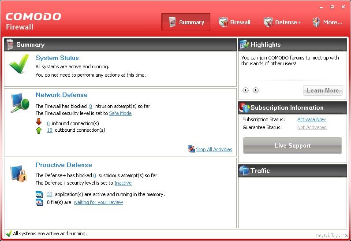
Task: Open the Summary tab
Action: [186, 22]
